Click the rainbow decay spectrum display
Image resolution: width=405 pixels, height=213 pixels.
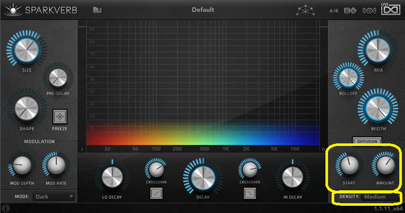tap(202, 134)
